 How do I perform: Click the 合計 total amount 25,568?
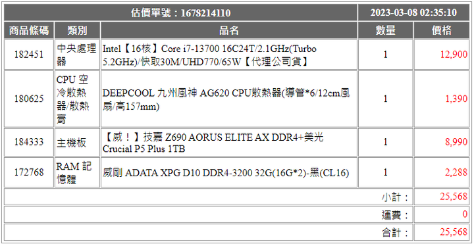coord(454,232)
